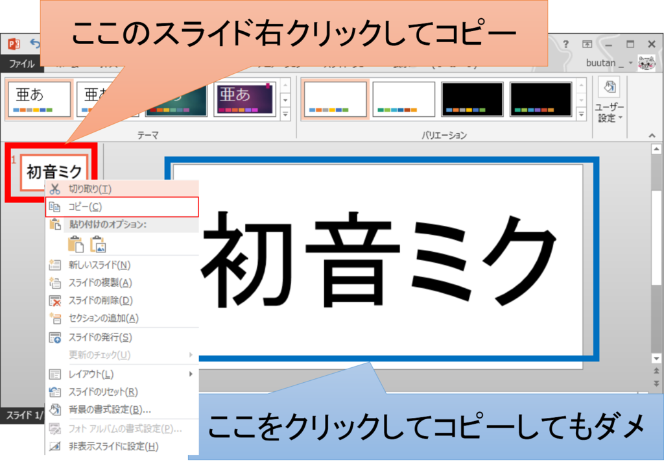Click the スライド 1/ status bar indicator
Screen dimensions: 664x462
coord(25,416)
